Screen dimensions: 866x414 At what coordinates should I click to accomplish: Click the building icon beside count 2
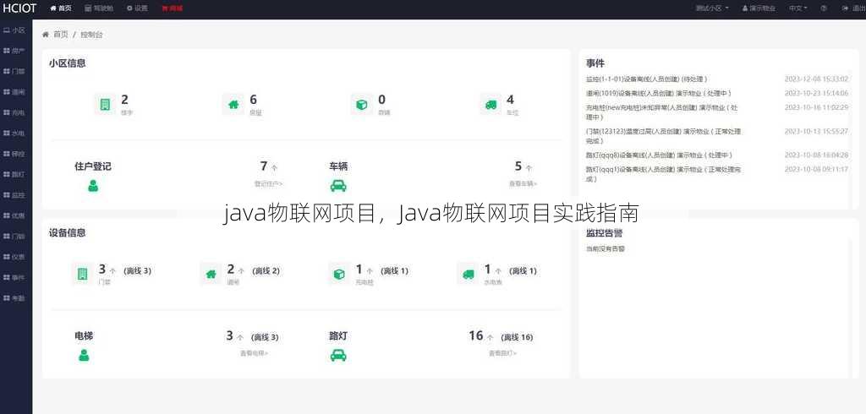tap(105, 104)
